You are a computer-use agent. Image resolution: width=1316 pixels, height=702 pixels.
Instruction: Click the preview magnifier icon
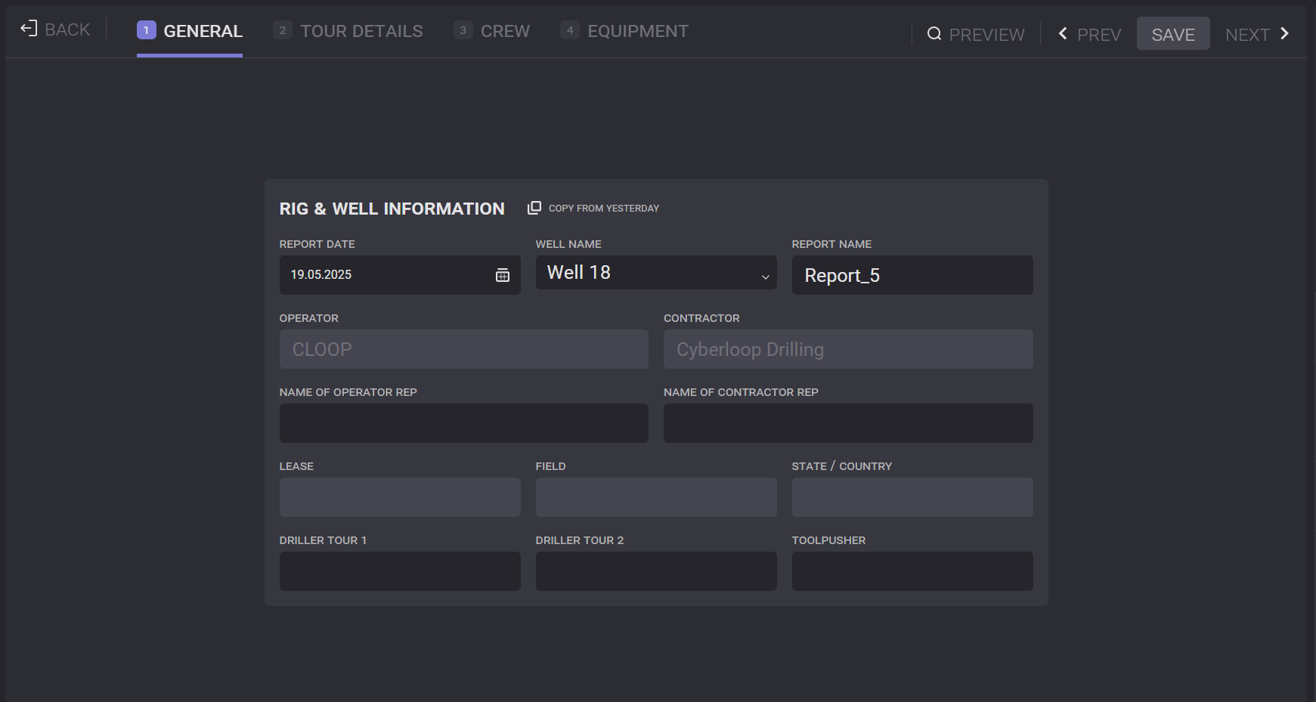[x=934, y=34]
